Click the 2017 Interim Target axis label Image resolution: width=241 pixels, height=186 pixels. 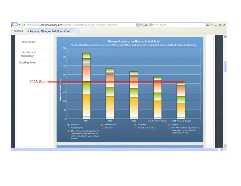(x=157, y=121)
